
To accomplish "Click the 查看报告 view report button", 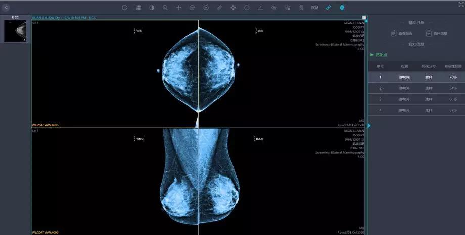I will point(402,34).
